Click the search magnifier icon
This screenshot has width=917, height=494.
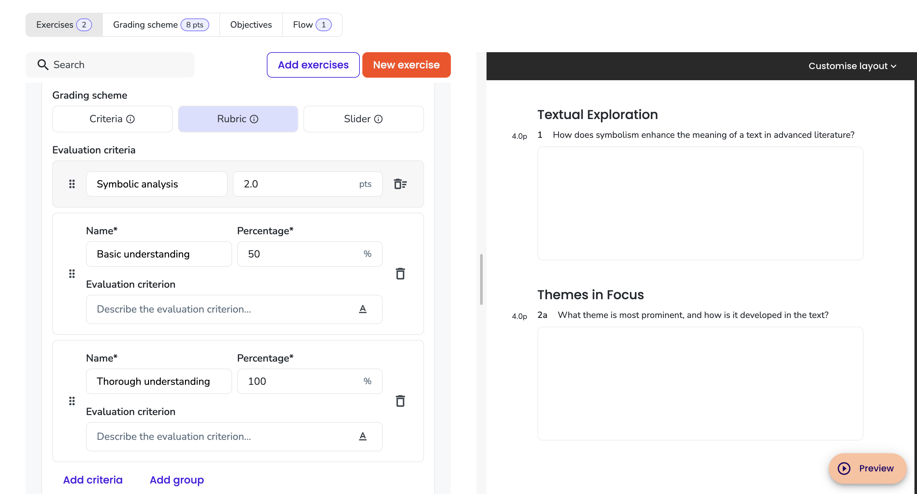43,64
